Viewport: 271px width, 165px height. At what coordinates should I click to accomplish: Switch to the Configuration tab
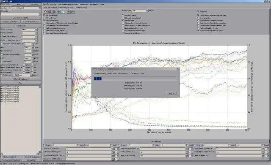pyautogui.click(x=94, y=4)
